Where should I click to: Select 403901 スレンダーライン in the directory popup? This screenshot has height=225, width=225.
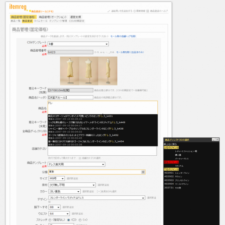(177, 173)
